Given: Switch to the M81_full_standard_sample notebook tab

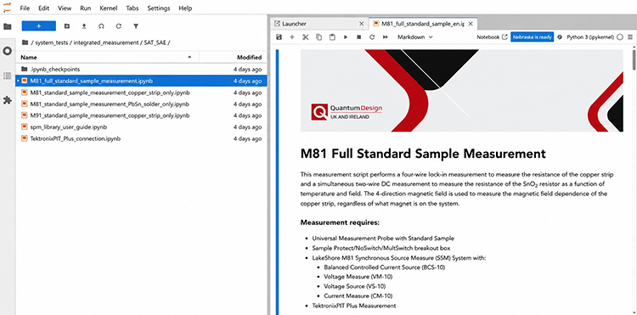Looking at the screenshot, I should coord(423,24).
